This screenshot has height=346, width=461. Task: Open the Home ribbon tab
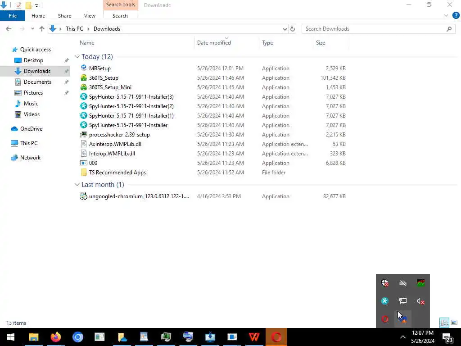38,16
